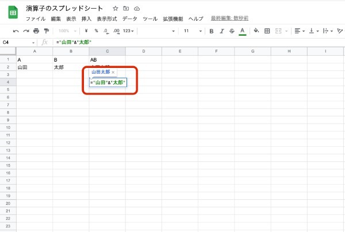This screenshot has width=345, height=232.
Task: Open the 表示 menu
Action: [71, 19]
